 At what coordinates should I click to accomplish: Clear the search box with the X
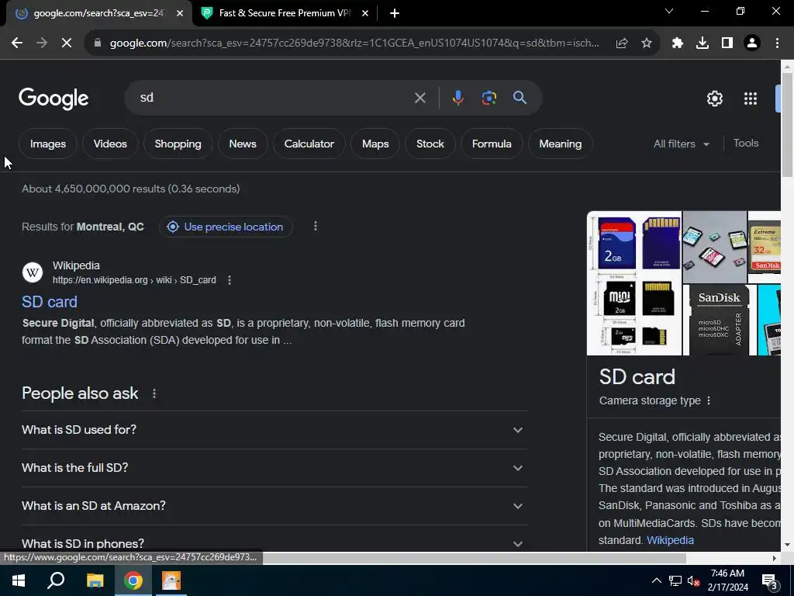(x=419, y=98)
